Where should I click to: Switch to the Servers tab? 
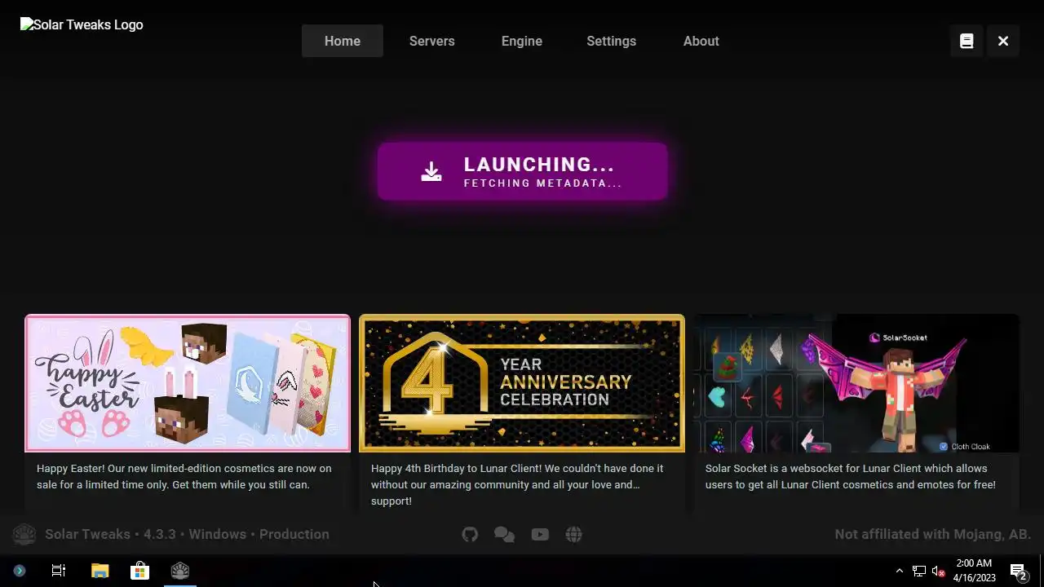point(432,41)
